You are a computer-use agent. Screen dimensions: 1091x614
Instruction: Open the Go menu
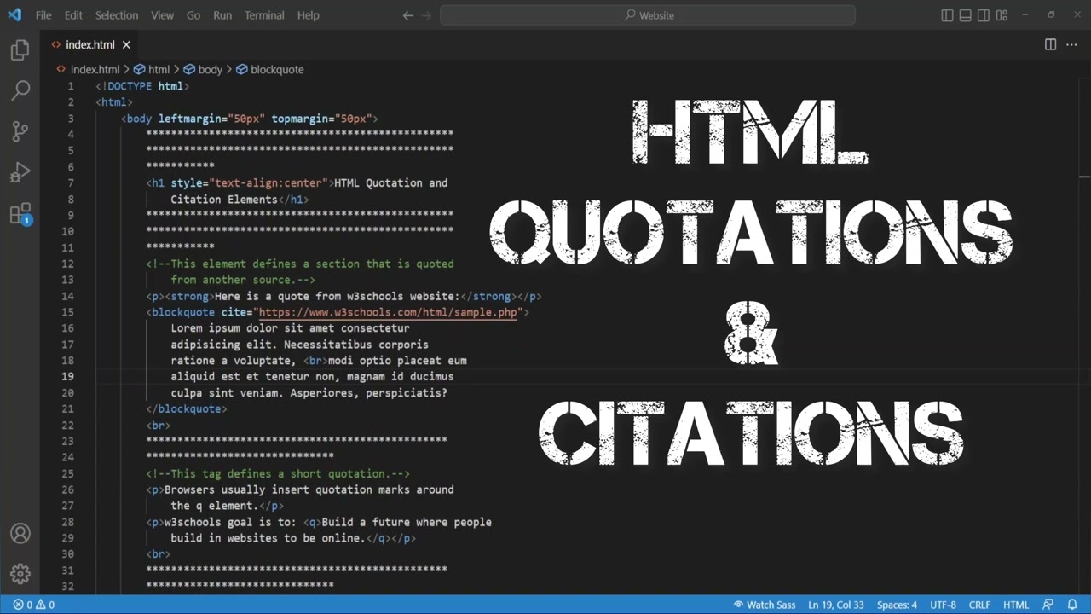tap(193, 15)
